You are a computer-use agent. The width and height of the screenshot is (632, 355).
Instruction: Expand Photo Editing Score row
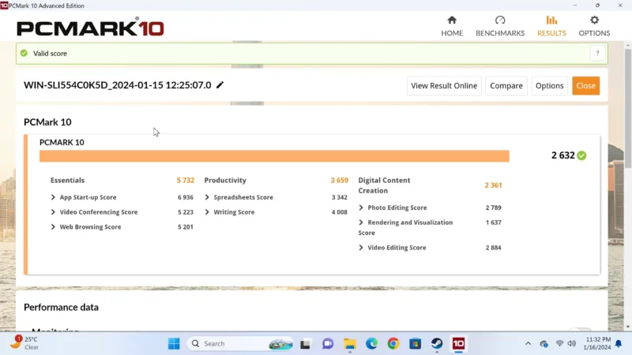coord(361,207)
